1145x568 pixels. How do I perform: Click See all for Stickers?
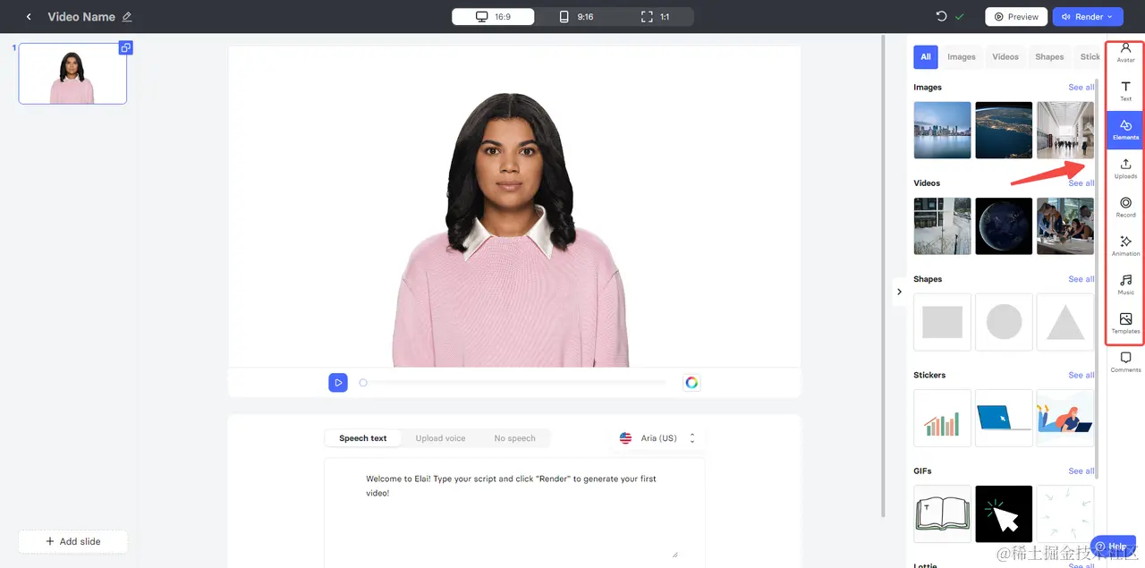tap(1081, 375)
